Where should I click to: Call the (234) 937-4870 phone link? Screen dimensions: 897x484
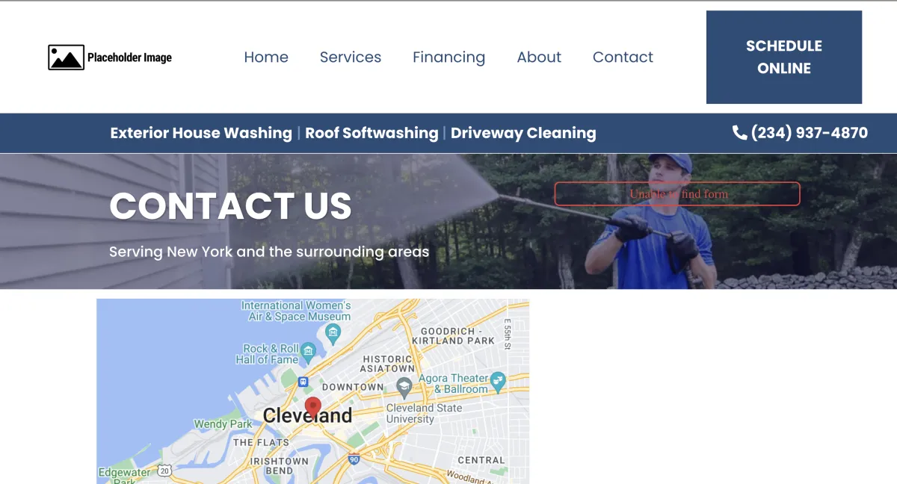coord(800,133)
